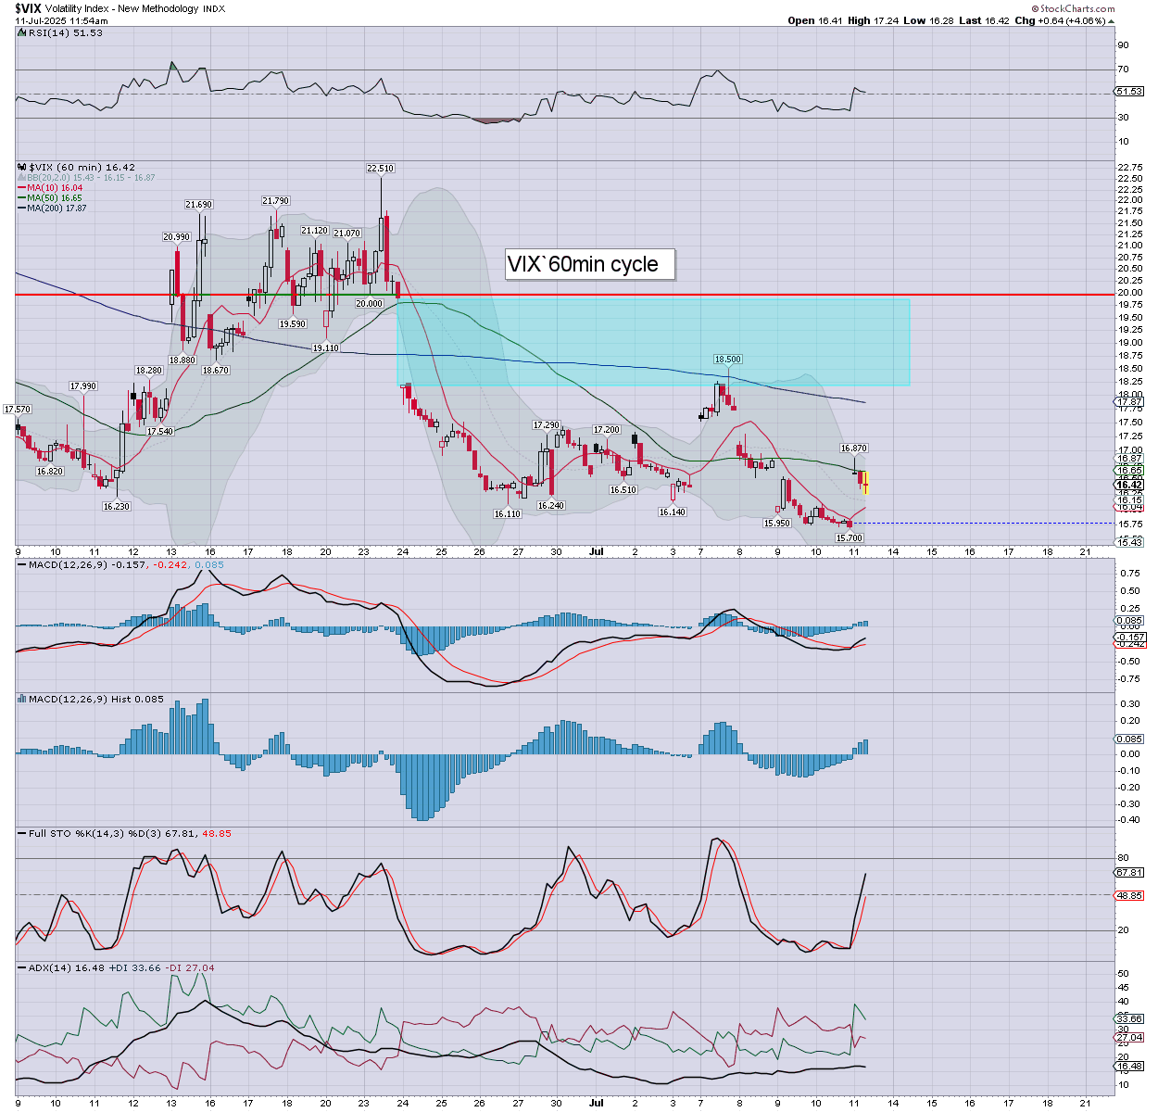The width and height of the screenshot is (1158, 1112).
Task: Click the VIX 60min cycle annotation box
Action: pos(589,264)
